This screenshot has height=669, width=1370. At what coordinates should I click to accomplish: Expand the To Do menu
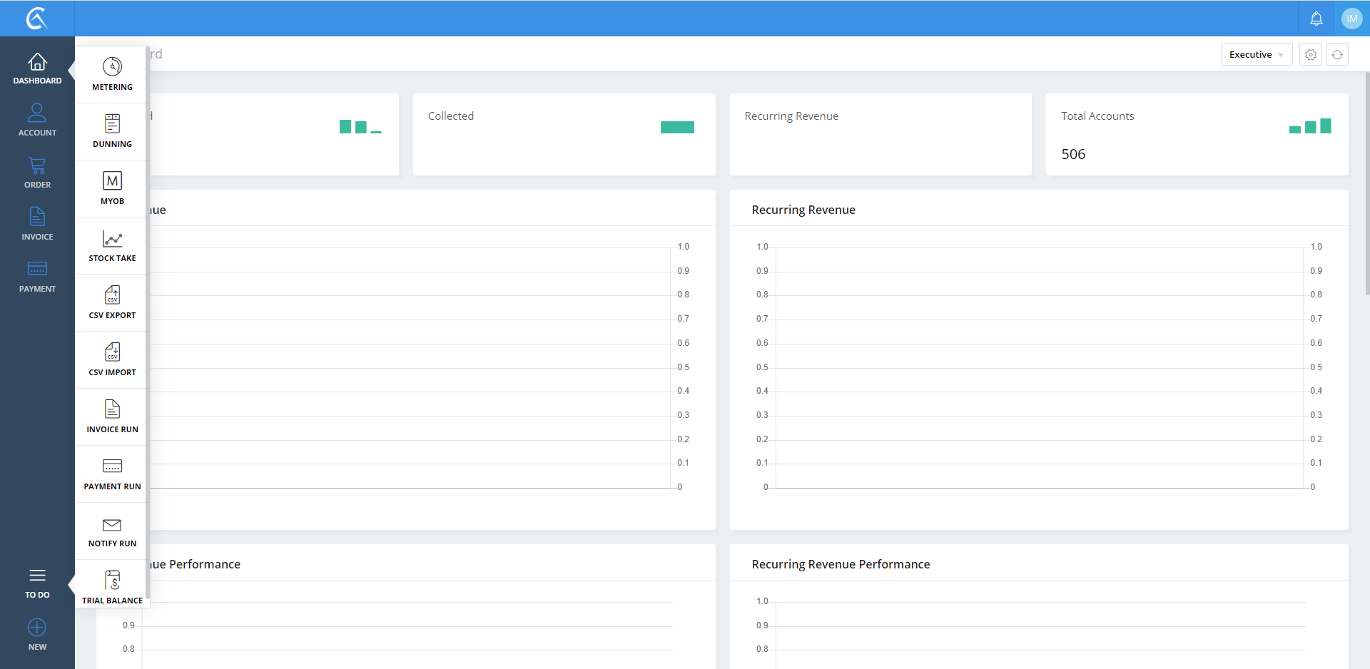tap(37, 583)
